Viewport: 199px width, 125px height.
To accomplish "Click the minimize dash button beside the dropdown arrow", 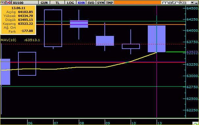I will coord(196,3).
